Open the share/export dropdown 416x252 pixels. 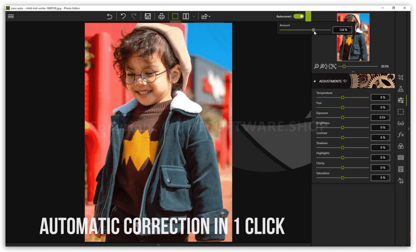click(x=205, y=16)
